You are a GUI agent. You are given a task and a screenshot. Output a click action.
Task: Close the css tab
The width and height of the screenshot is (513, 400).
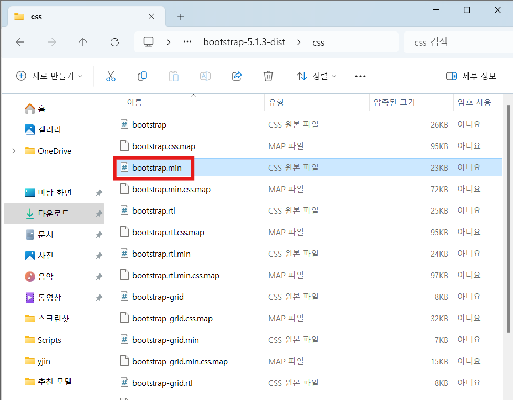point(151,16)
